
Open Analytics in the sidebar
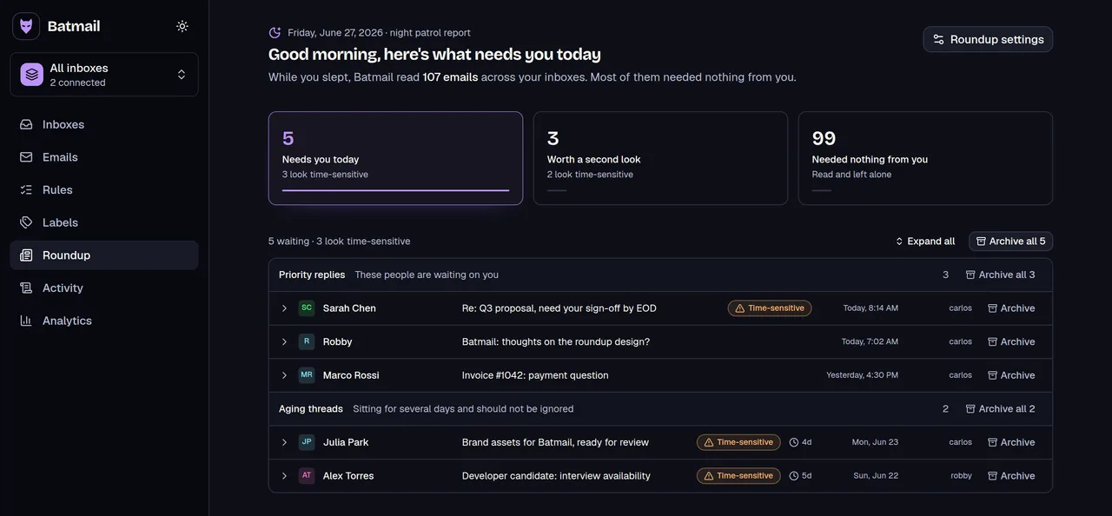(x=104, y=321)
